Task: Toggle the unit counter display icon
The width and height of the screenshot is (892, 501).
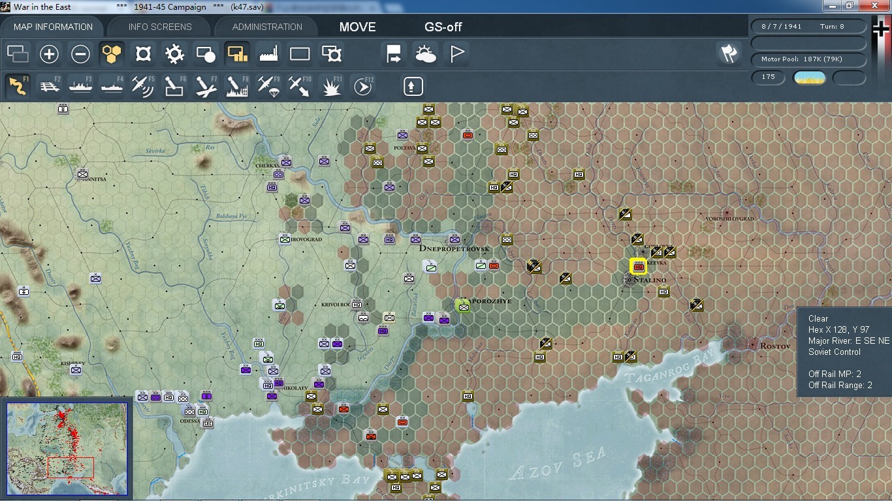Action: 143,54
